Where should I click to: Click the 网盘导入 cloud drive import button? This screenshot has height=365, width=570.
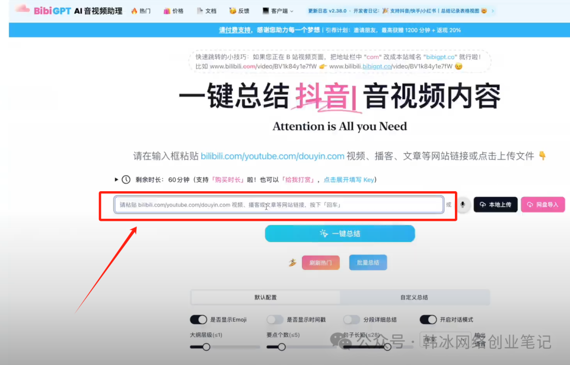pos(543,204)
